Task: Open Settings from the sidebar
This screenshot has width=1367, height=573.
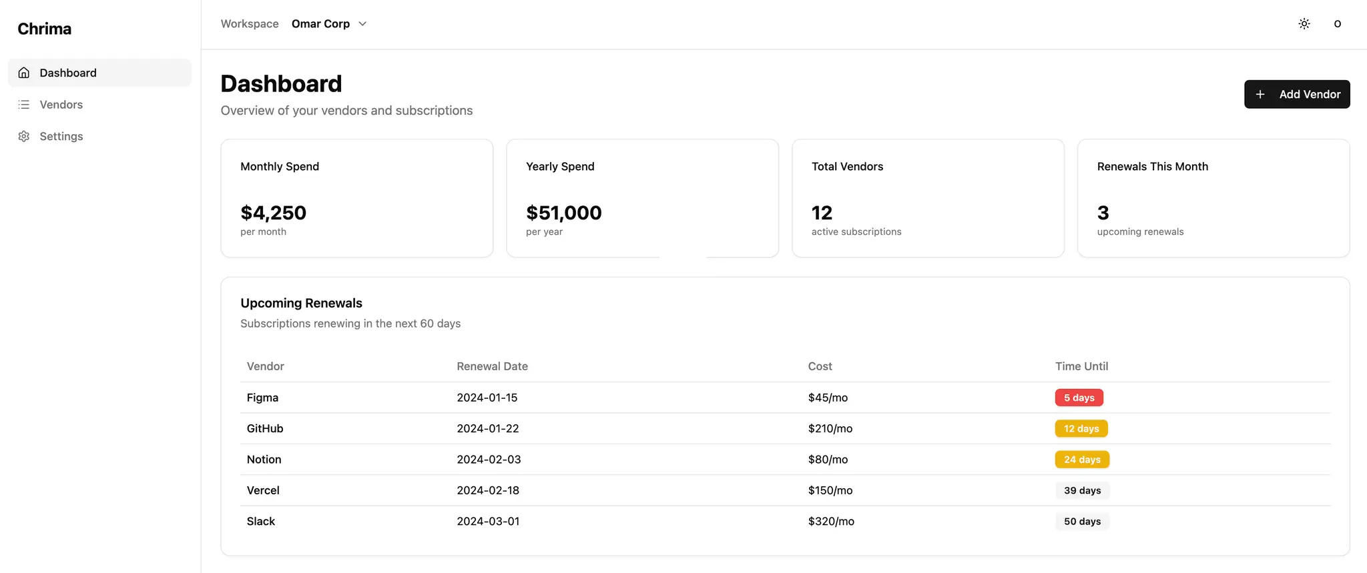Action: coord(99,136)
